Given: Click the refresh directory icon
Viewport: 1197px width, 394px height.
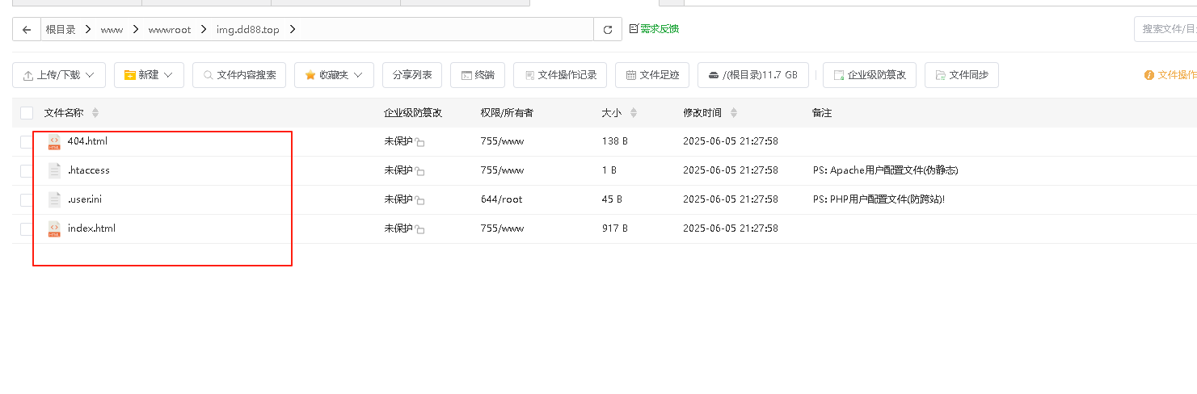Looking at the screenshot, I should click(608, 30).
